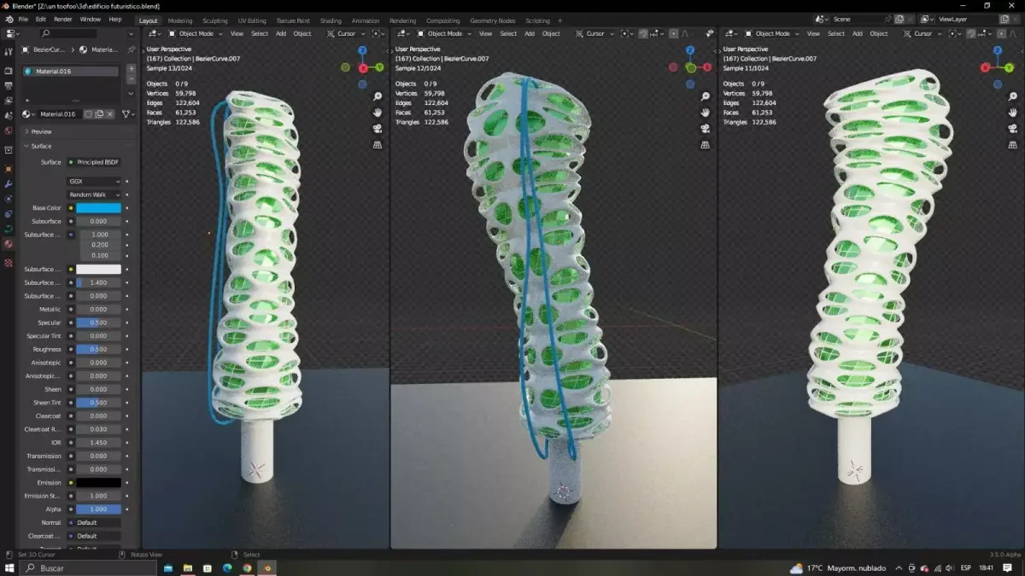Toggle snap magnet in Sample 12/1024 viewport header
Viewport: 1025px width, 576px height.
(642, 33)
